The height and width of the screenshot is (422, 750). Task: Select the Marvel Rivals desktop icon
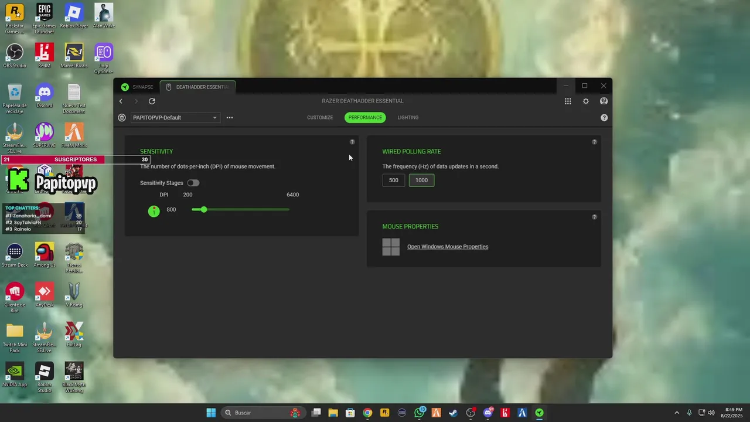click(x=74, y=56)
